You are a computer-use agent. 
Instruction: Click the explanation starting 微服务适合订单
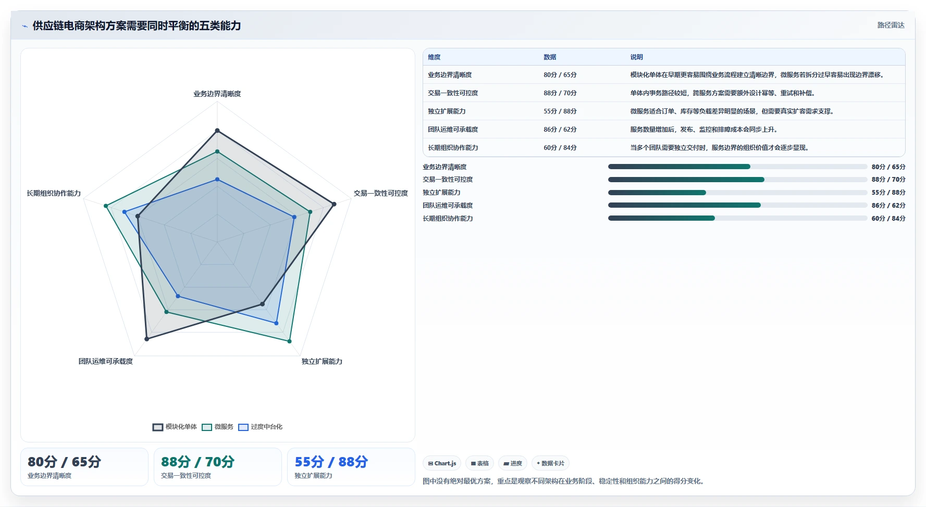tap(733, 111)
